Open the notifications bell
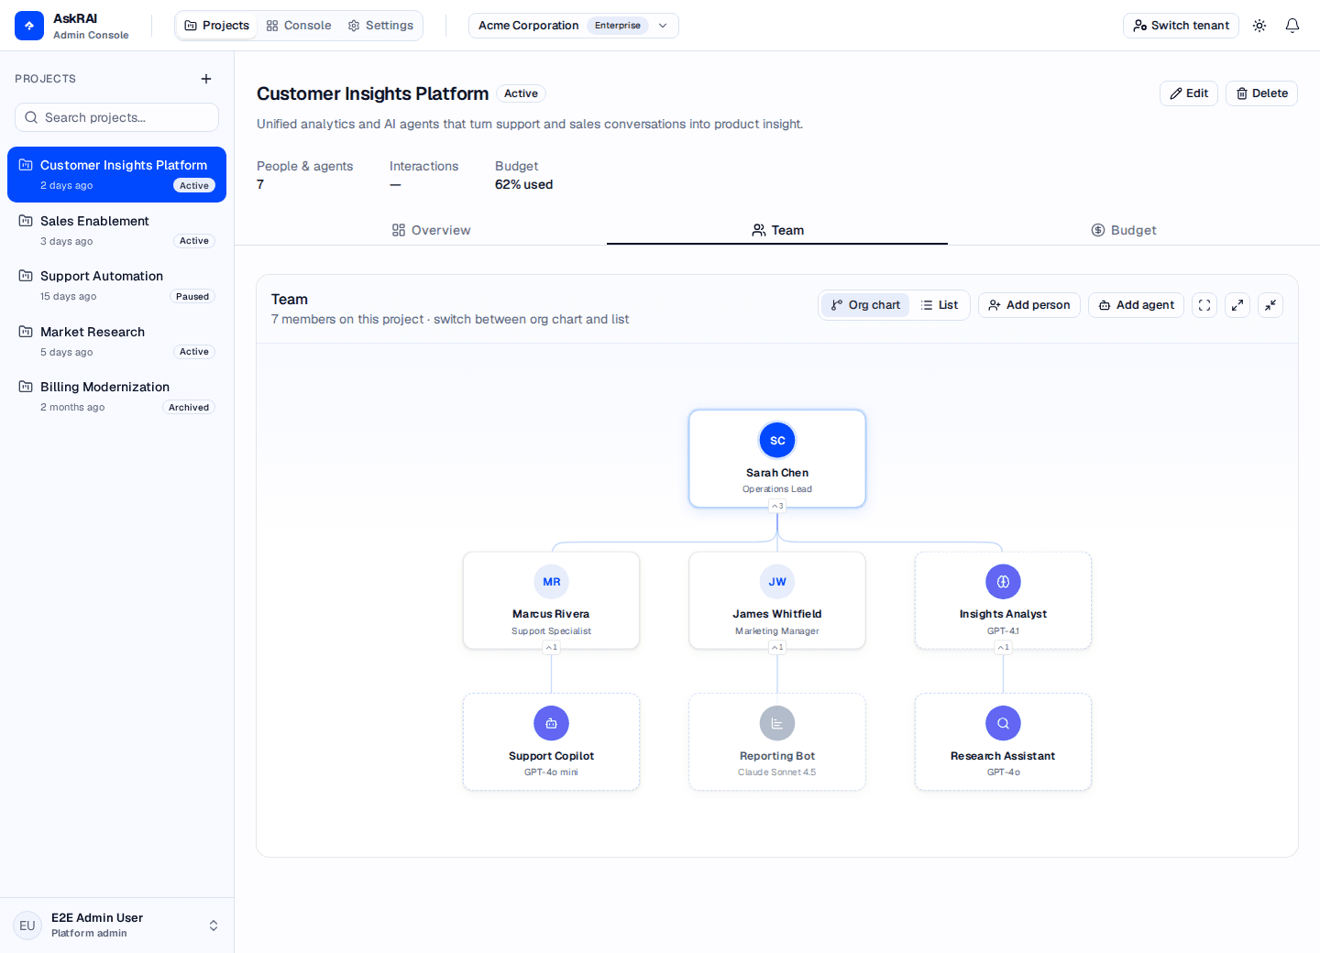The image size is (1320, 953). coord(1292,26)
